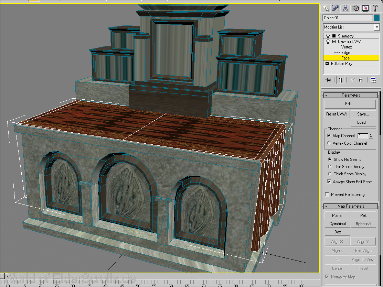Open the Utilities hammer tab
Viewport: 383px width, 287px height.
pos(375,8)
